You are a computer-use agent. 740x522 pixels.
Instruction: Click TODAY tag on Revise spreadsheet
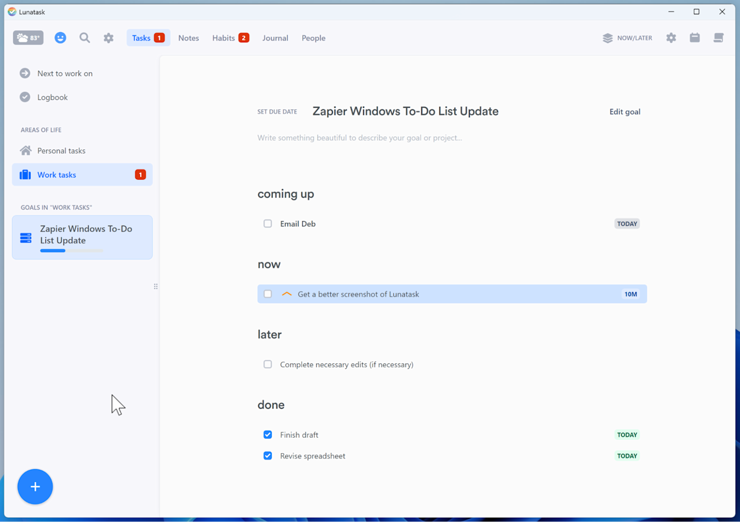click(x=627, y=456)
